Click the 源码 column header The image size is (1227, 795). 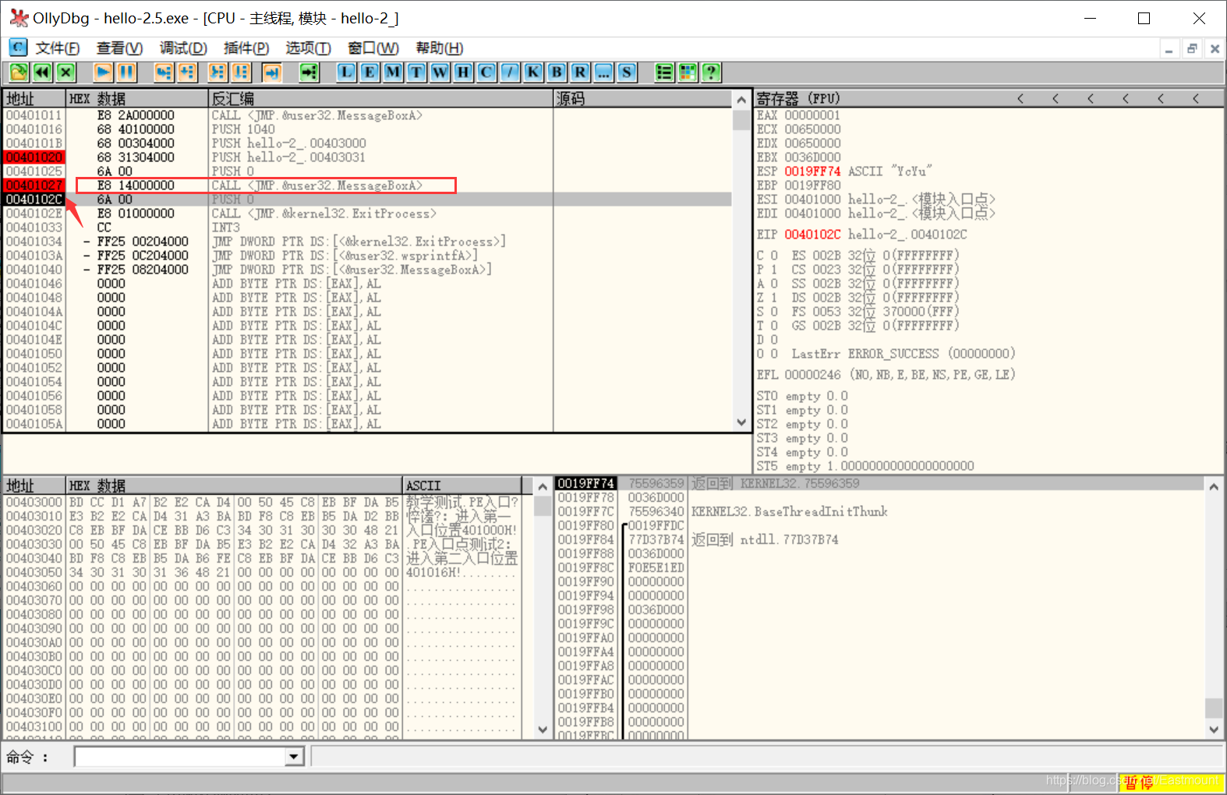pos(643,99)
